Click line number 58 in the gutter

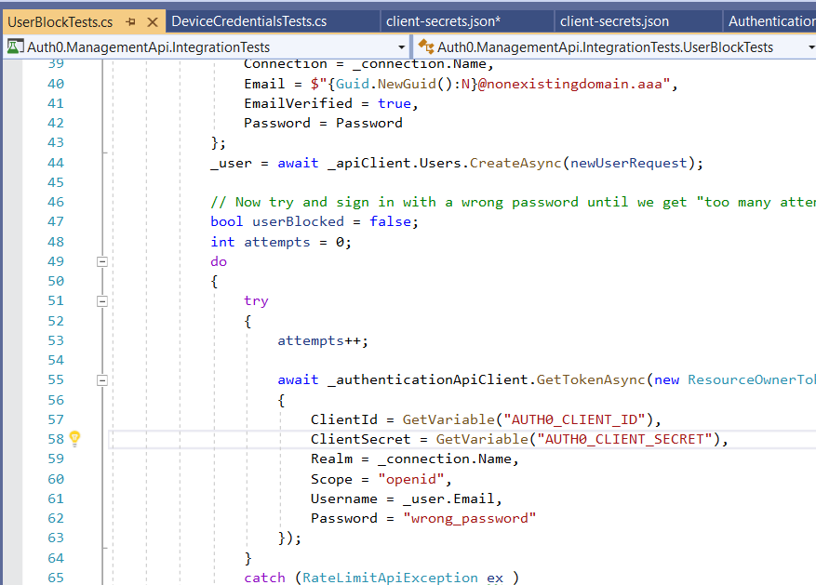56,439
